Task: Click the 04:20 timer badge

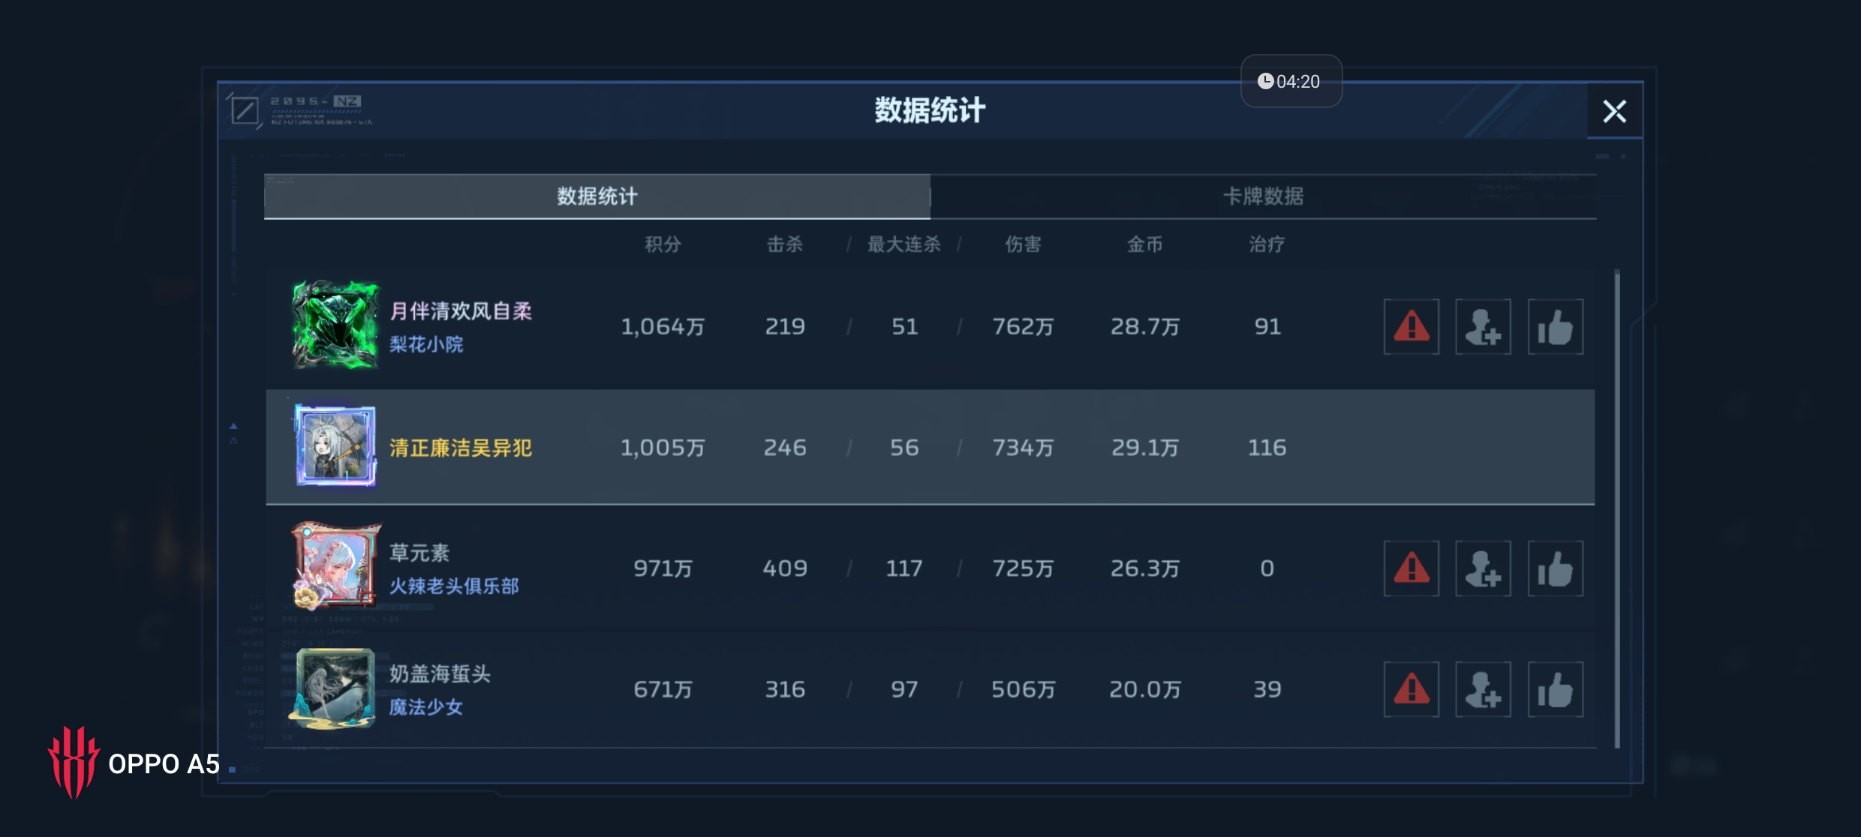Action: pyautogui.click(x=1291, y=81)
